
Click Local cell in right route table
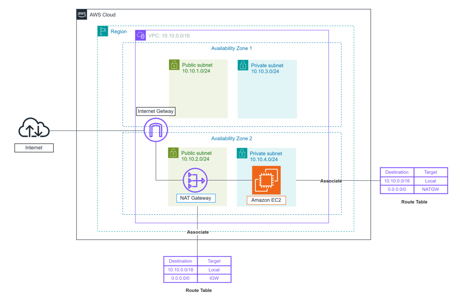click(430, 181)
